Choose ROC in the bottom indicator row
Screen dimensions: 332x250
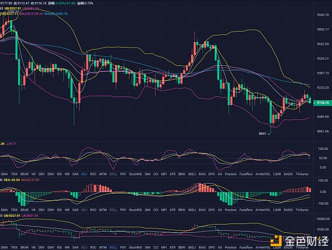pos(93,247)
